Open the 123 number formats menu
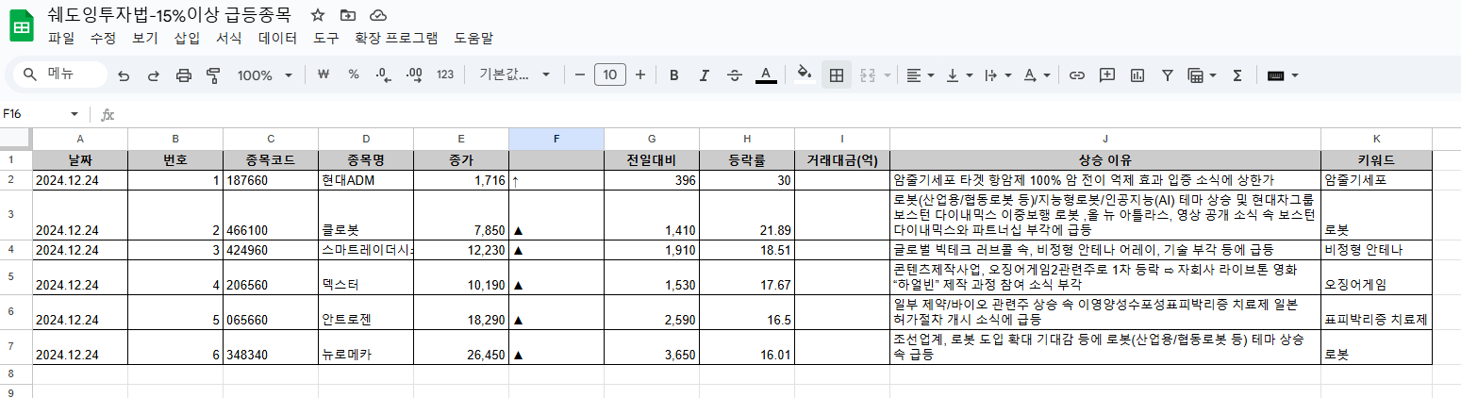 point(445,75)
